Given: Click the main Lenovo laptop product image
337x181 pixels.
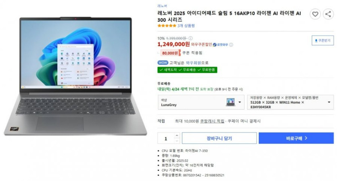Looking at the screenshot, I should coord(75,76).
